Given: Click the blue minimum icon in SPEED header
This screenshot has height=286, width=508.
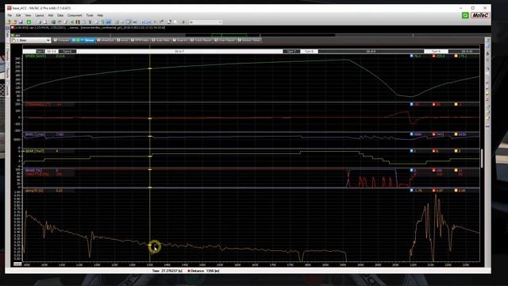Looking at the screenshot, I should coord(411,56).
